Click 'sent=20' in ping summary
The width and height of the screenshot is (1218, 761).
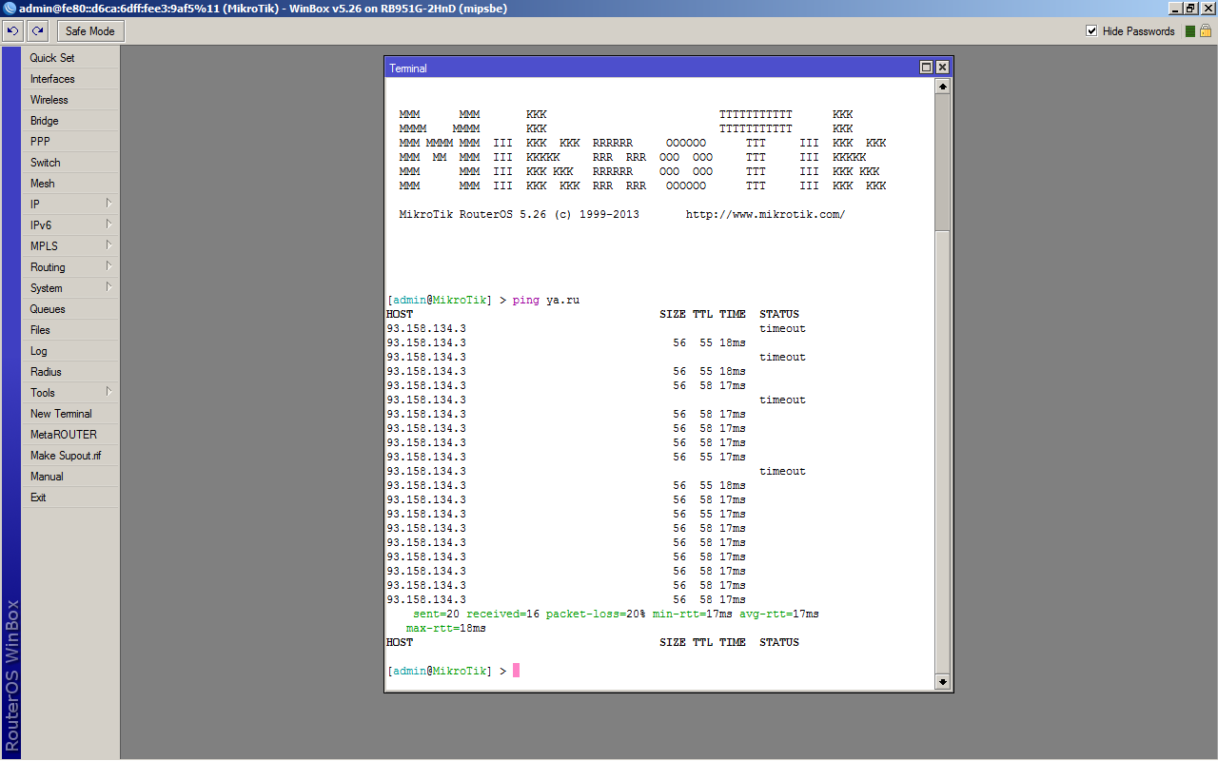(436, 615)
